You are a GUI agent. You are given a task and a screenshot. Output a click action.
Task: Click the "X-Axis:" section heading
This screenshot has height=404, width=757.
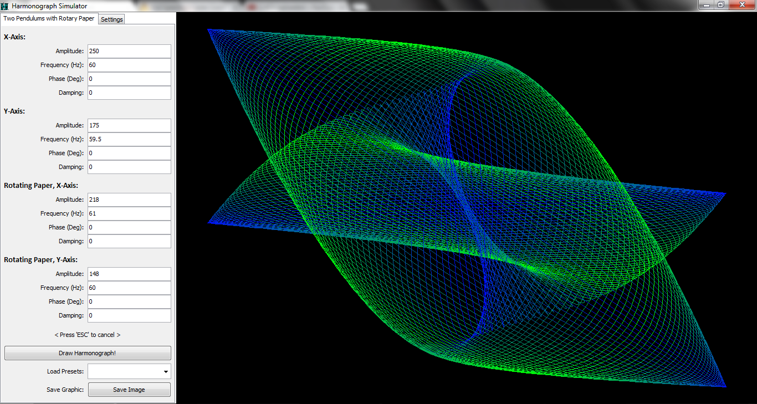(x=15, y=37)
